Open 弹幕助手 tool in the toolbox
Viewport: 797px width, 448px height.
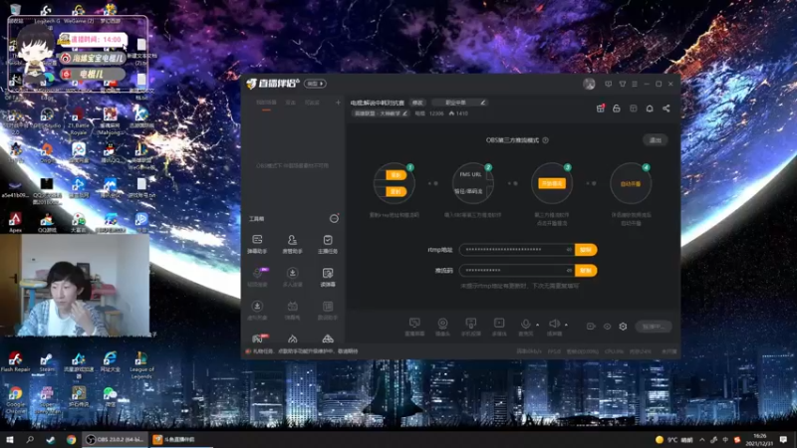click(x=257, y=243)
